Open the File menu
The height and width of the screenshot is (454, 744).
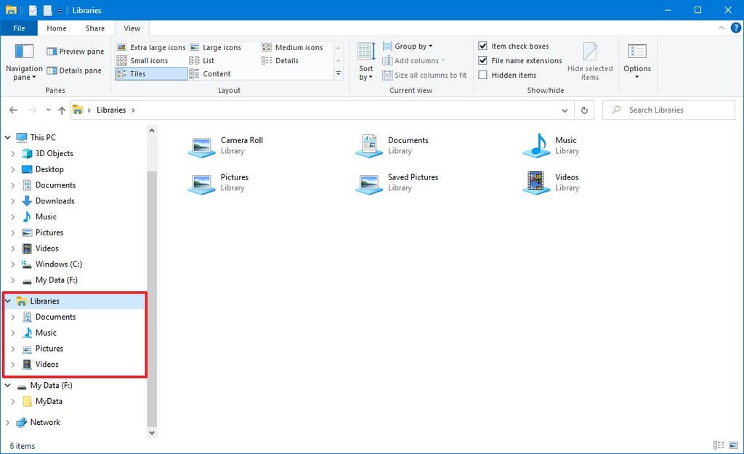pyautogui.click(x=18, y=28)
